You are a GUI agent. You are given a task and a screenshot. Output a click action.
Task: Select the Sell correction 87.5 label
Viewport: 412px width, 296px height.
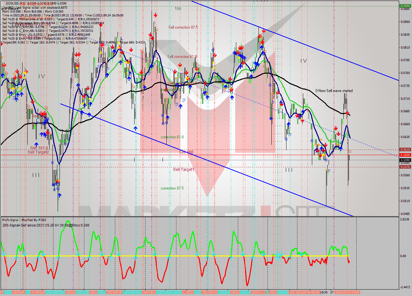tap(183, 27)
